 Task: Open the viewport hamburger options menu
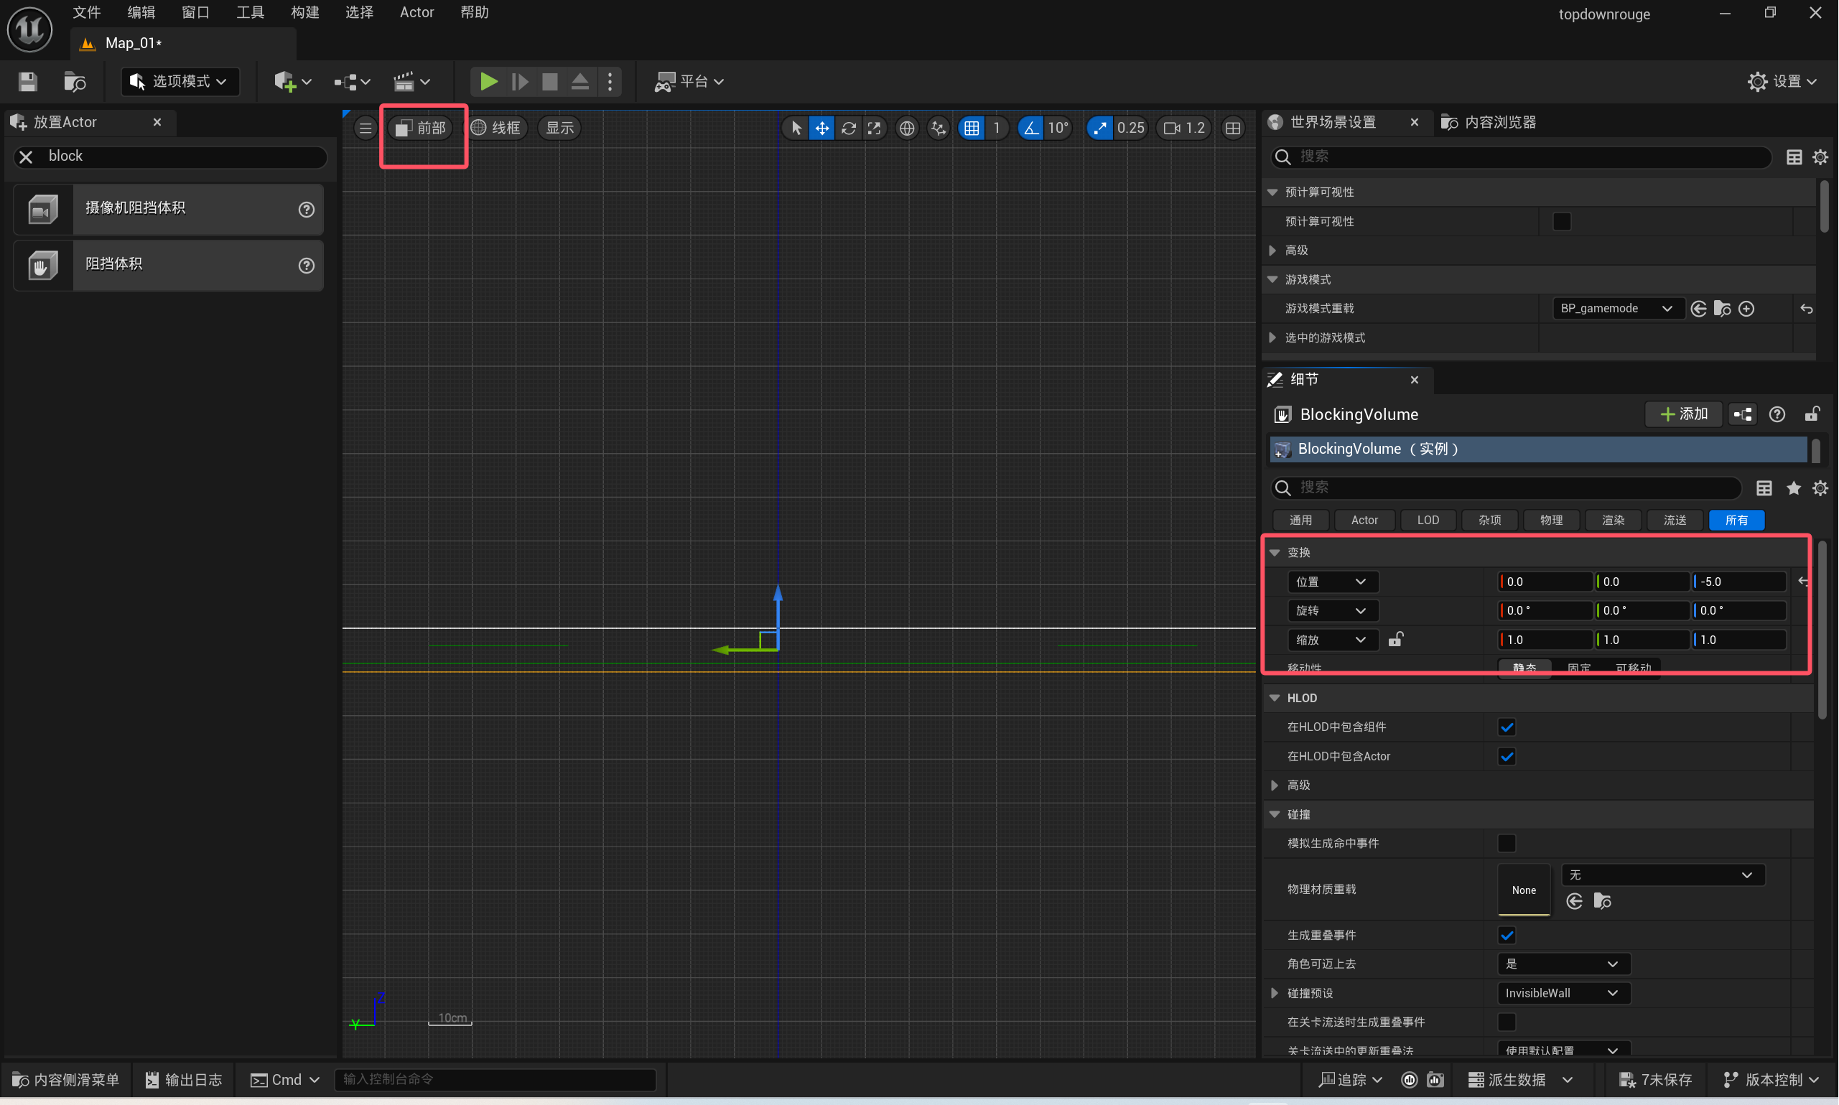pyautogui.click(x=365, y=128)
